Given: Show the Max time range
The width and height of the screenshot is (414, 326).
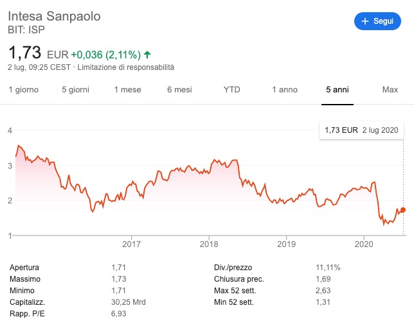Looking at the screenshot, I should pyautogui.click(x=390, y=90).
